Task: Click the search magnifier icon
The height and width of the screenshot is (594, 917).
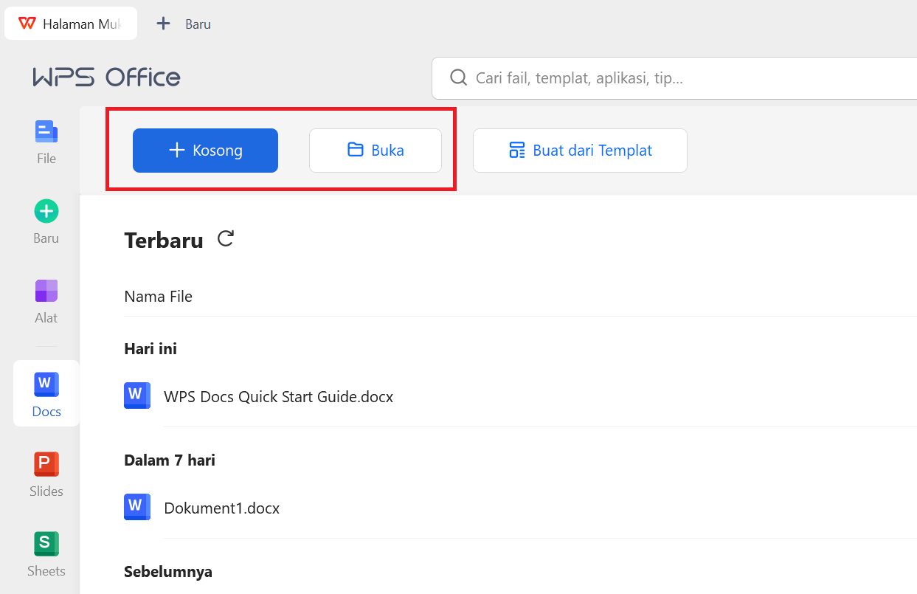Action: coord(458,78)
